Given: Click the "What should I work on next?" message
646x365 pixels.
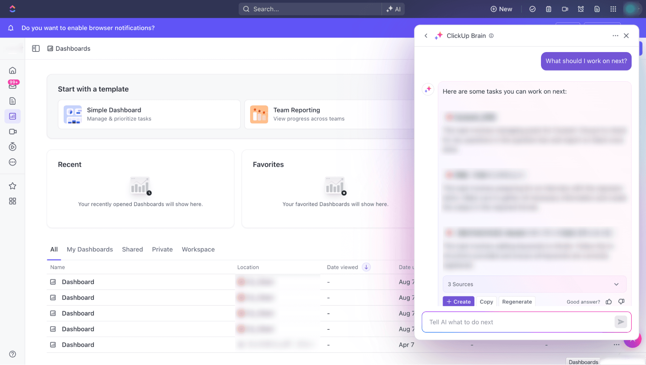Looking at the screenshot, I should click(x=586, y=61).
